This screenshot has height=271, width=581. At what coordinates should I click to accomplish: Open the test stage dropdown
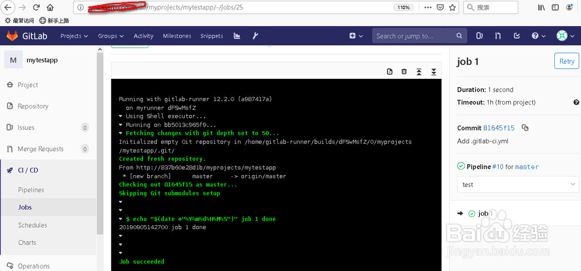[518, 185]
